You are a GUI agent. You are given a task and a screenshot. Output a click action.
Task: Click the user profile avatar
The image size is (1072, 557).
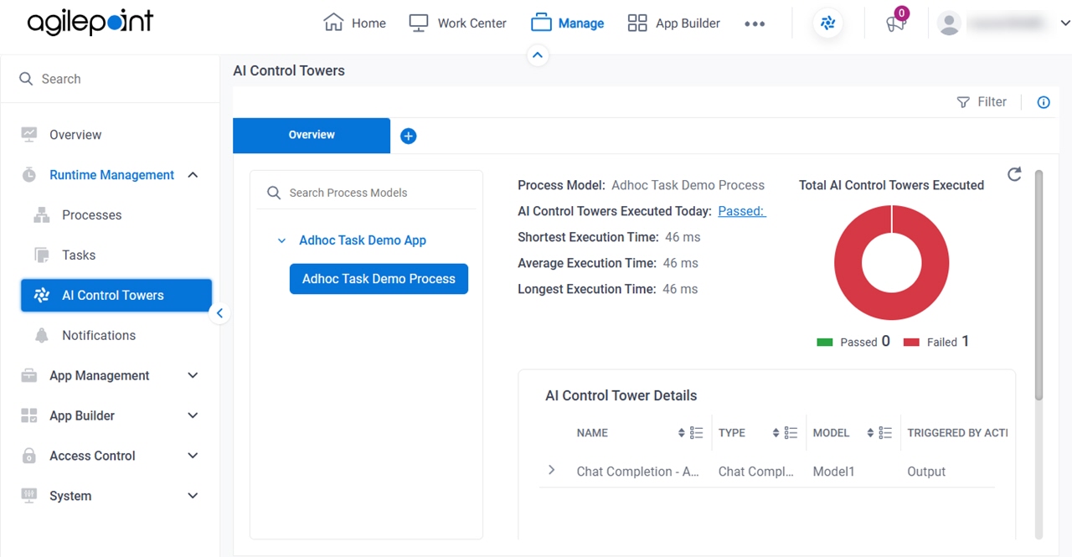pyautogui.click(x=949, y=23)
